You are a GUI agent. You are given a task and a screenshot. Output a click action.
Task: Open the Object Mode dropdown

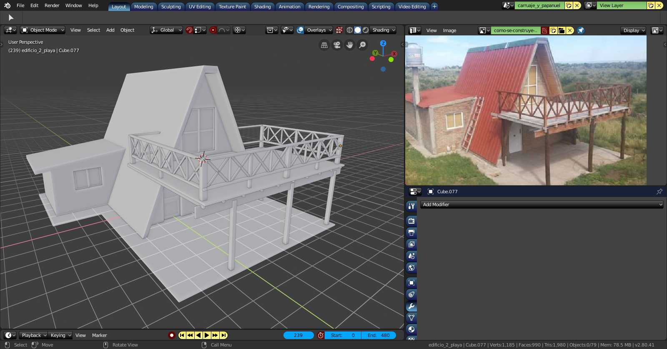(43, 30)
